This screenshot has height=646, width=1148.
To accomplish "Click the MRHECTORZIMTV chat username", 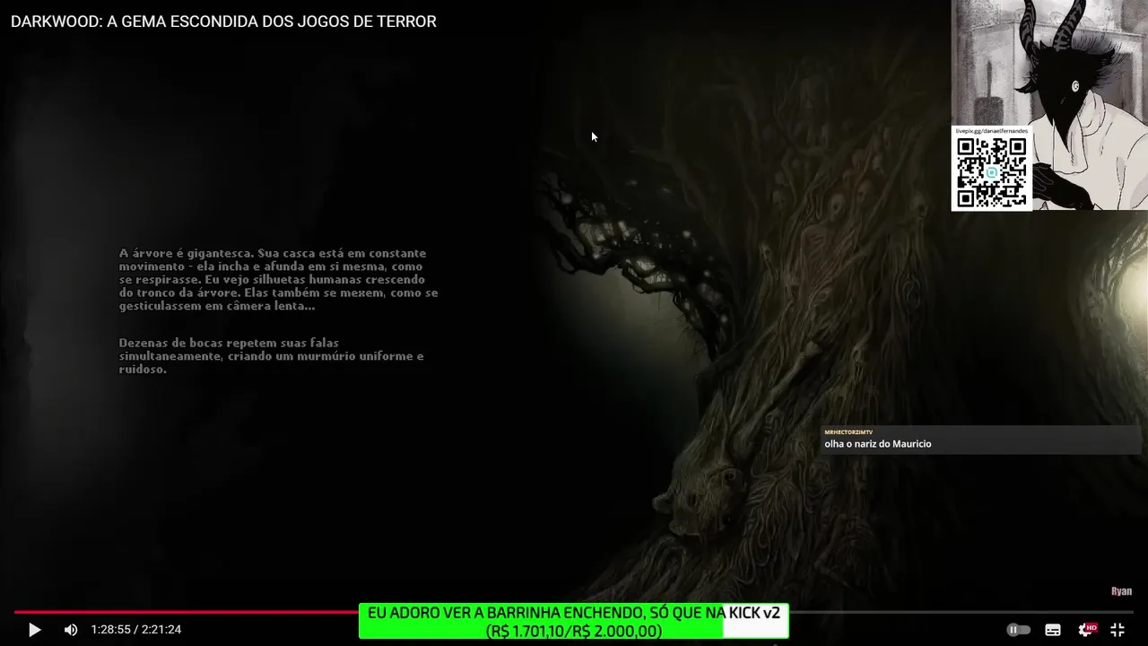I will (x=848, y=432).
